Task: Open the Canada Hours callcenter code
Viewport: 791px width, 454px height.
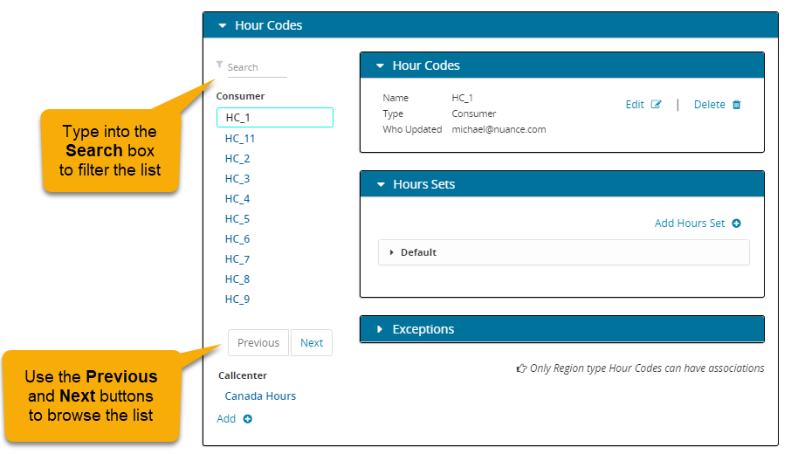Action: 260,396
